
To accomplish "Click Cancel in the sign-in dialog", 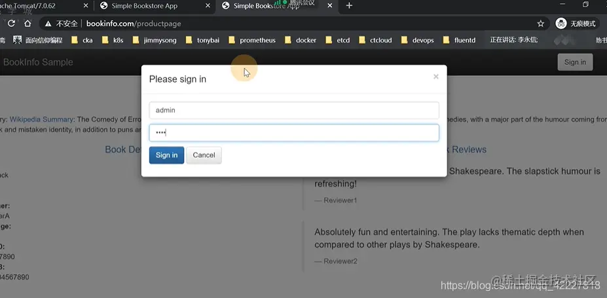I will (204, 155).
